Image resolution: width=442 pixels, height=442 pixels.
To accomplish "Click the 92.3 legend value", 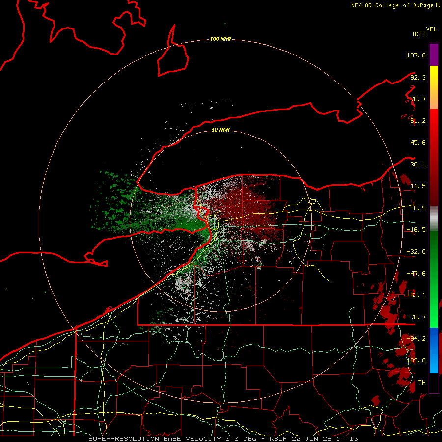I will click(418, 77).
